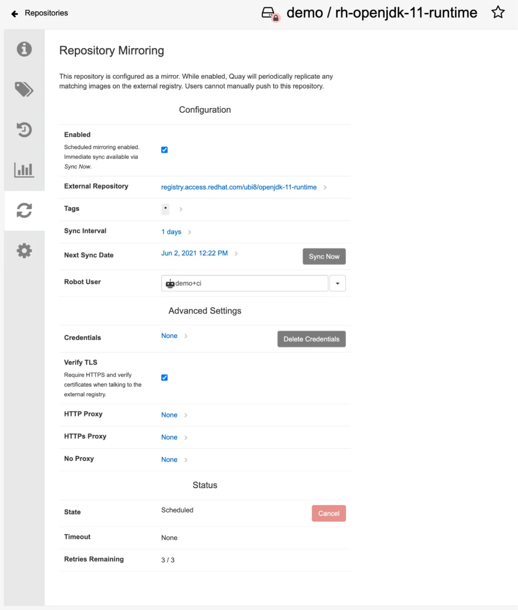Click inside the demo+ci Robot User field

point(244,283)
